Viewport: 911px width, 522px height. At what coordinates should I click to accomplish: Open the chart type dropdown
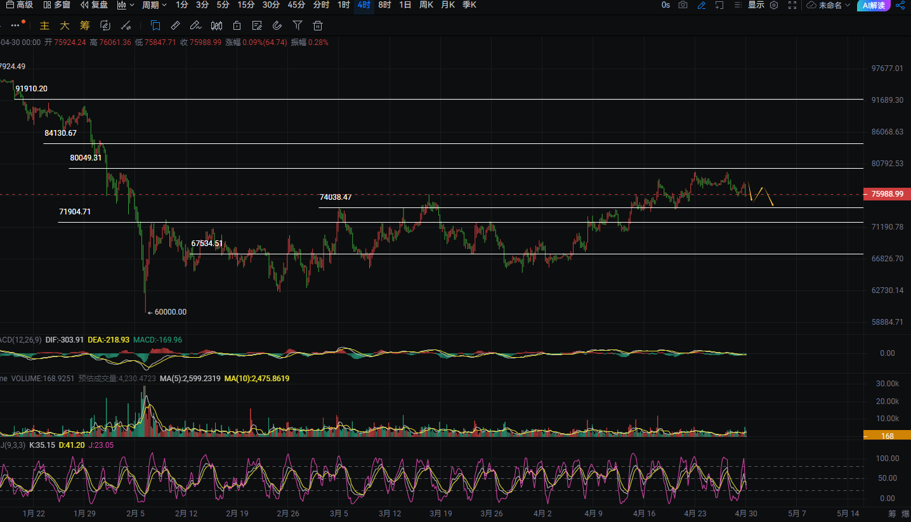click(x=126, y=5)
